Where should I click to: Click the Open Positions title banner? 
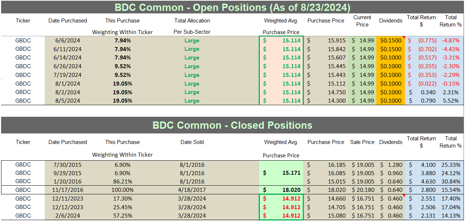pyautogui.click(x=232, y=7)
